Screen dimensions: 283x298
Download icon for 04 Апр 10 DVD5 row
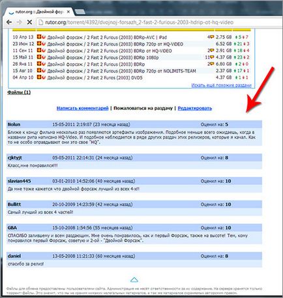coord(39,77)
